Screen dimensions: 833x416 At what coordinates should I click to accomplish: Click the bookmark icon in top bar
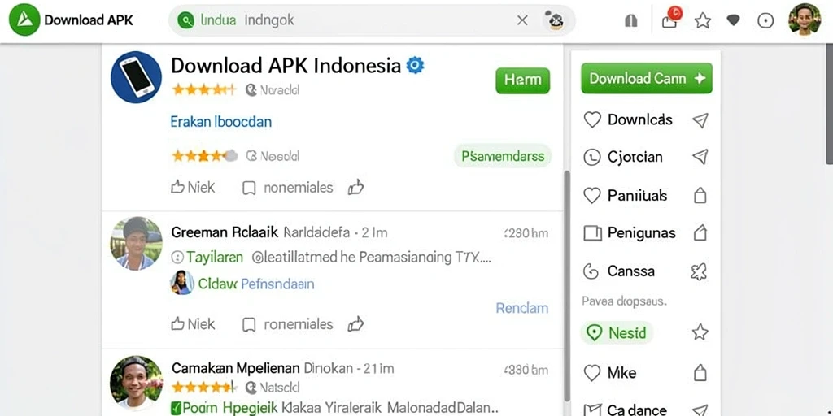tap(630, 20)
